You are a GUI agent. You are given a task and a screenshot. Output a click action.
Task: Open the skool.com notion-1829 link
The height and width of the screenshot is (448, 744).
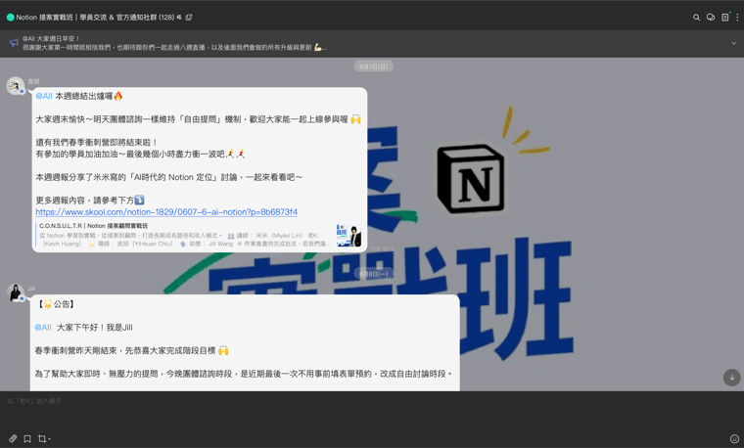point(166,212)
